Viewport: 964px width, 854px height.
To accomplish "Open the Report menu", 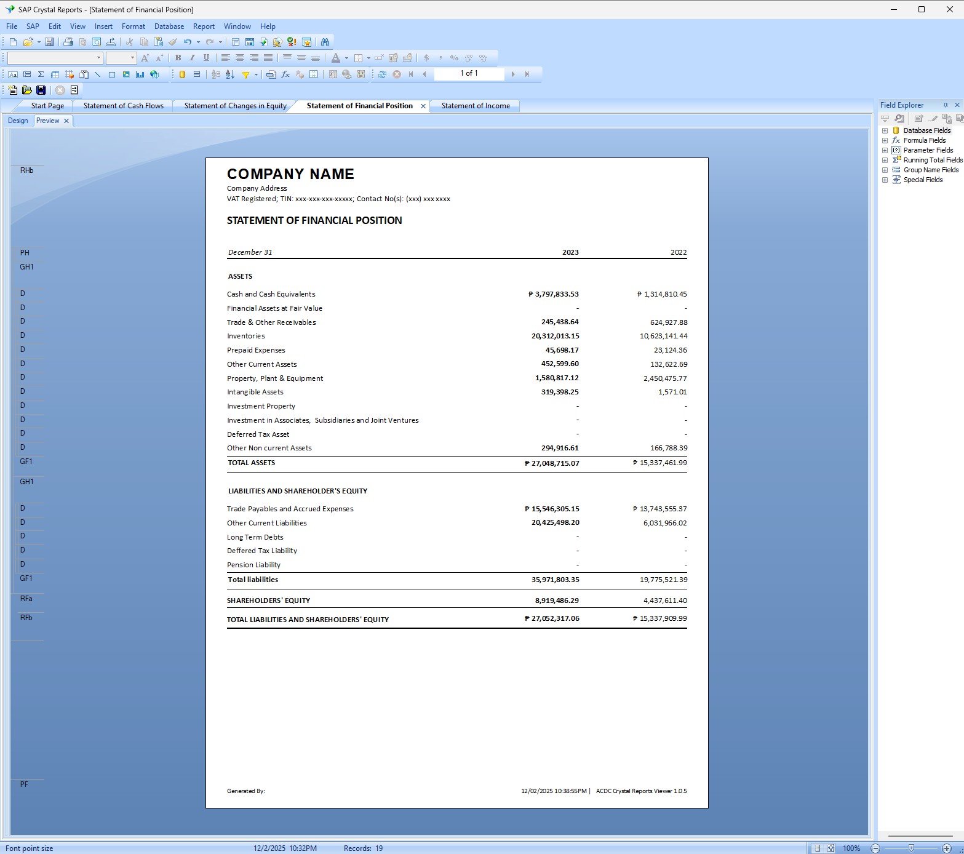I will click(x=204, y=26).
